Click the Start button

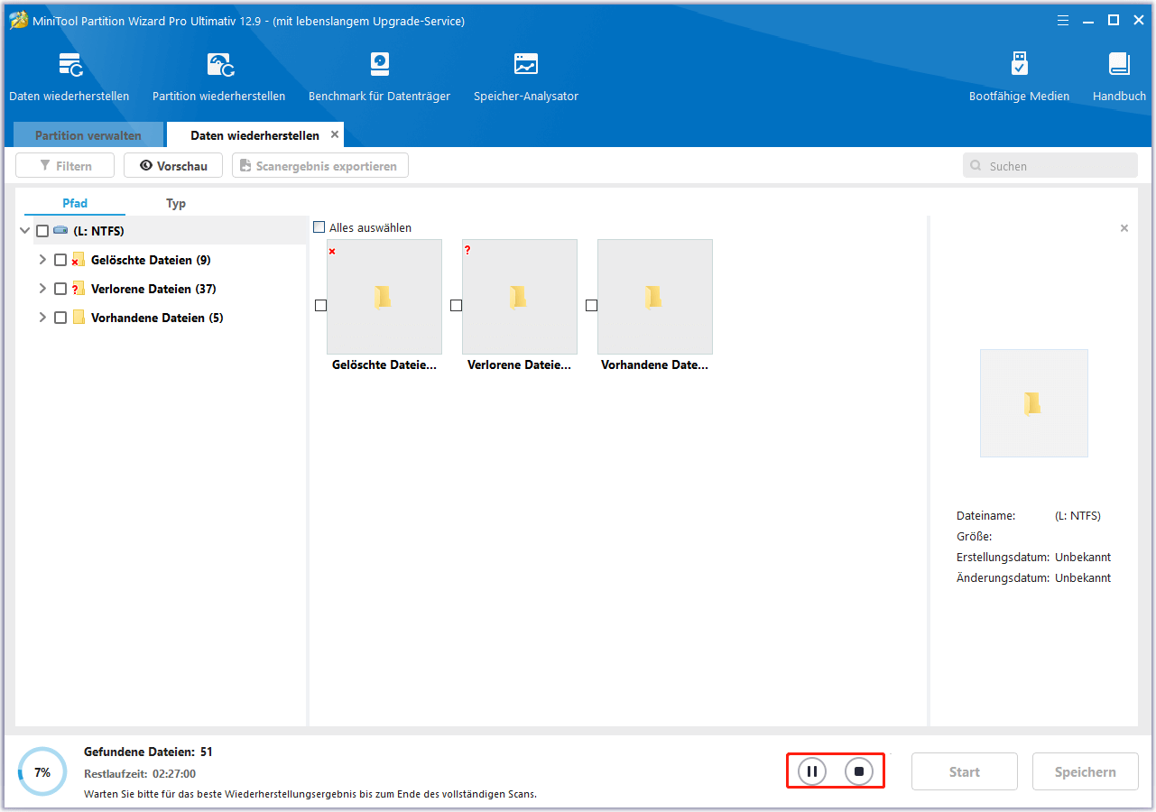click(x=965, y=771)
